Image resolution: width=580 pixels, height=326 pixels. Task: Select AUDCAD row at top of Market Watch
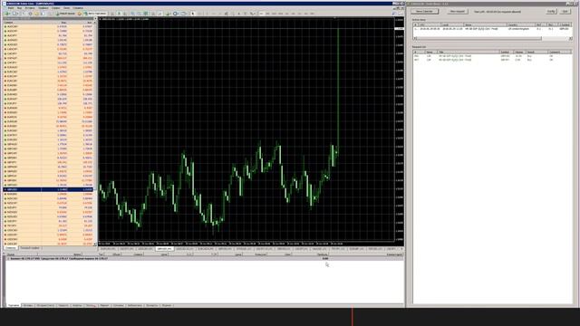click(x=48, y=26)
